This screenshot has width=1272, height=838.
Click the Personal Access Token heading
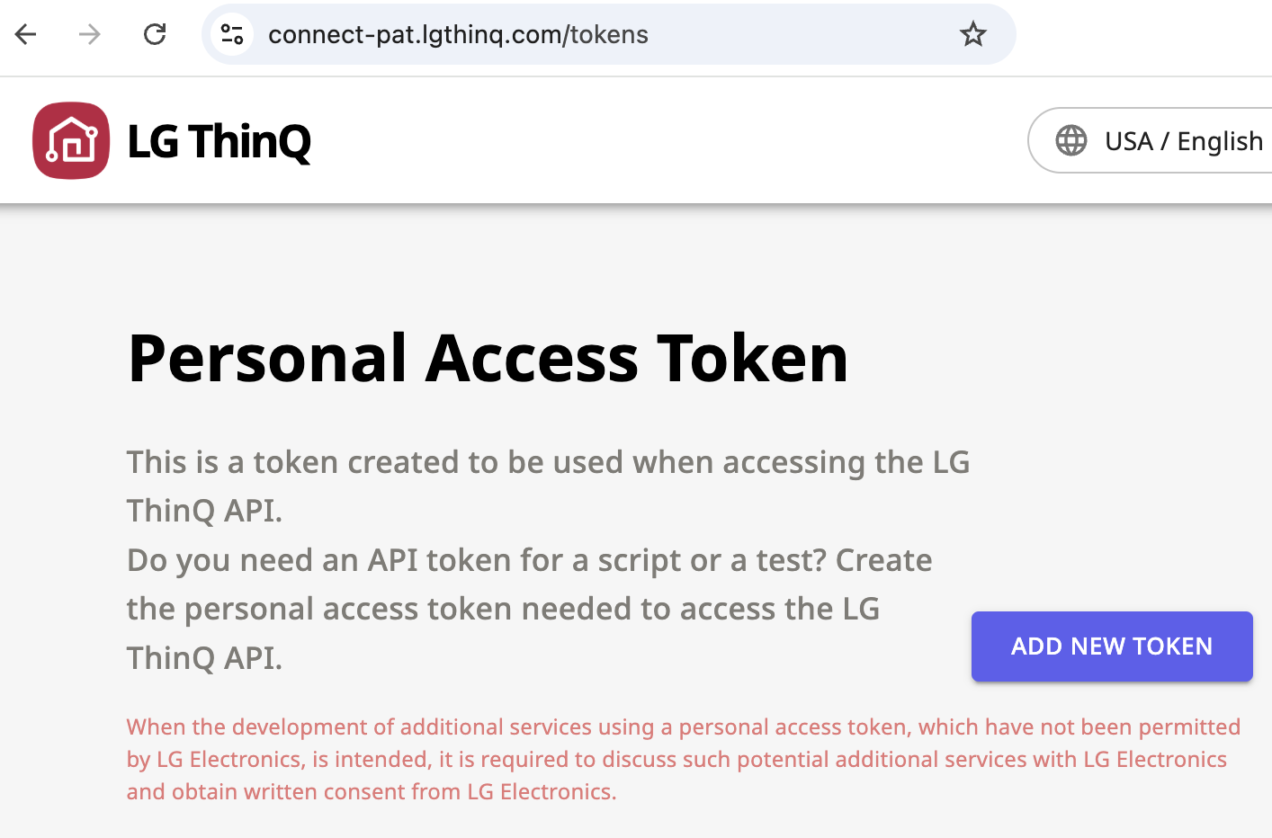(488, 358)
